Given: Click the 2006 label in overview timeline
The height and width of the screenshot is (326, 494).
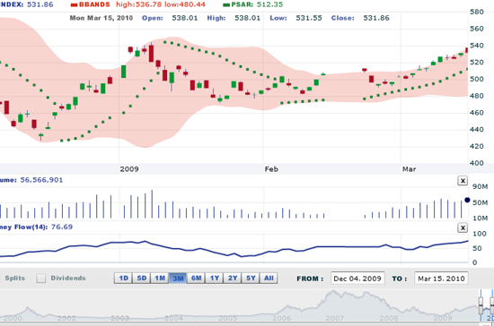Looking at the screenshot, I should click(x=281, y=319).
